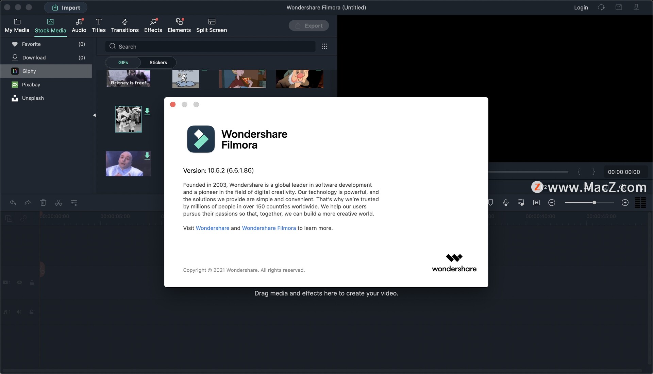Select the 'Britney is free!' GIF thumbnail

pos(128,78)
